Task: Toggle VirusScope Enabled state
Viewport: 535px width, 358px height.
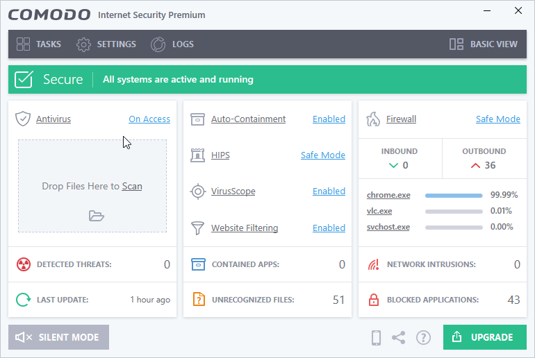Action: click(x=329, y=191)
